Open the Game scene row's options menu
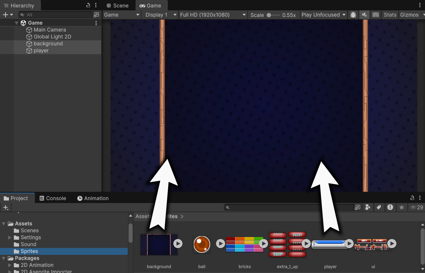Image resolution: width=425 pixels, height=273 pixels. 96,23
